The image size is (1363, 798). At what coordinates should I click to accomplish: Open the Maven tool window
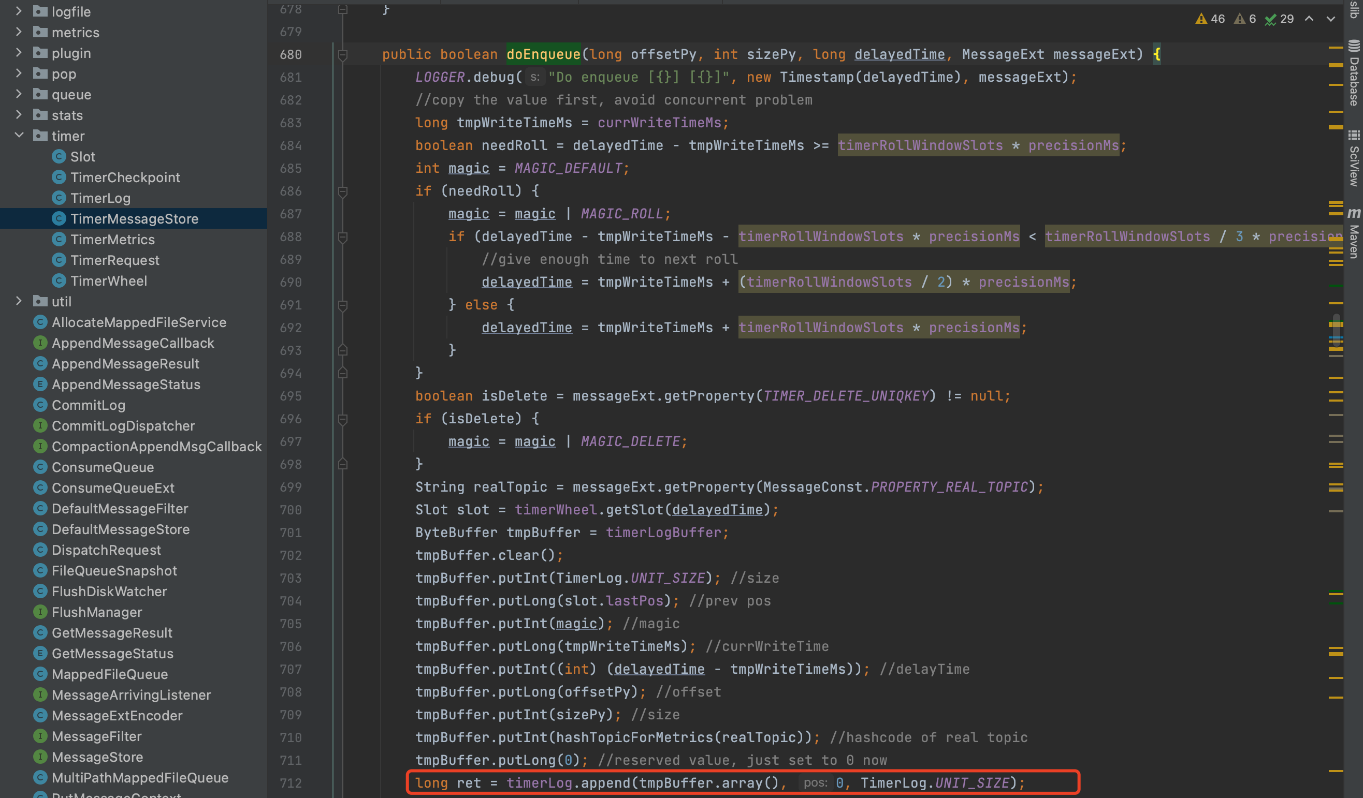click(1354, 232)
